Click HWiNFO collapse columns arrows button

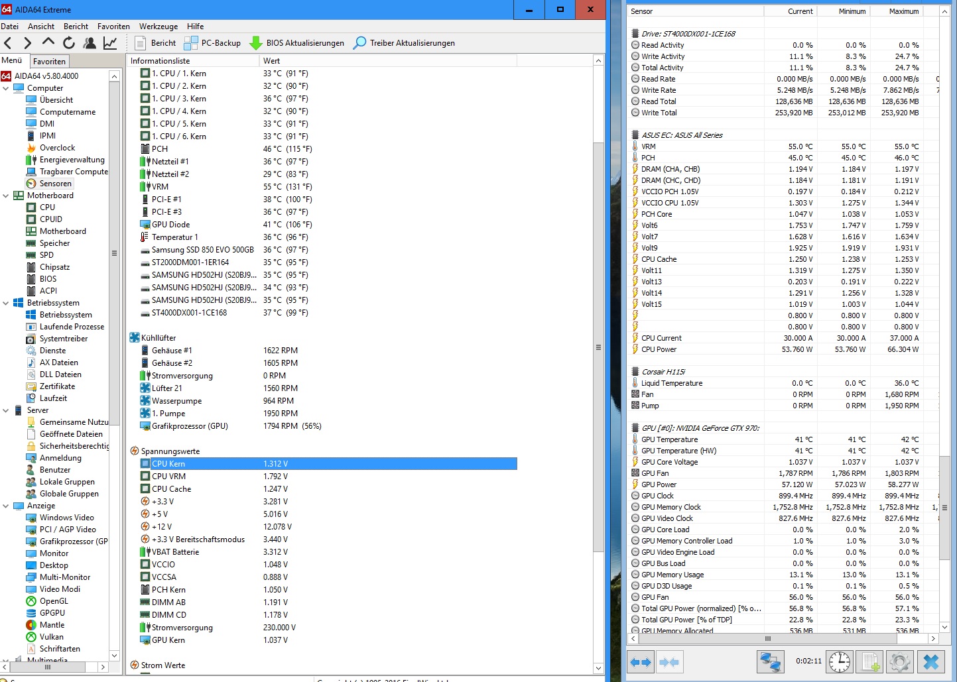[669, 662]
